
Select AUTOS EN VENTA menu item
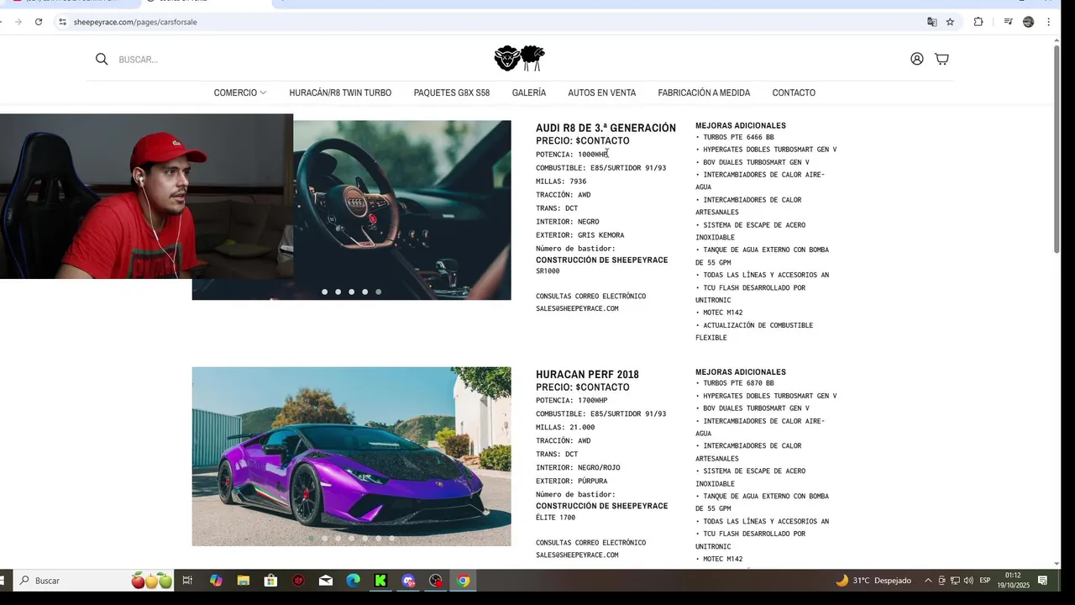coord(601,92)
